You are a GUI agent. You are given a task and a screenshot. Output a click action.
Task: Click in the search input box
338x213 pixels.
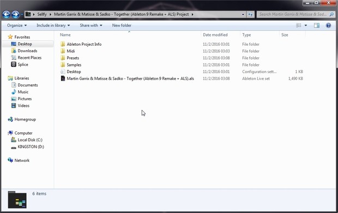click(x=293, y=14)
